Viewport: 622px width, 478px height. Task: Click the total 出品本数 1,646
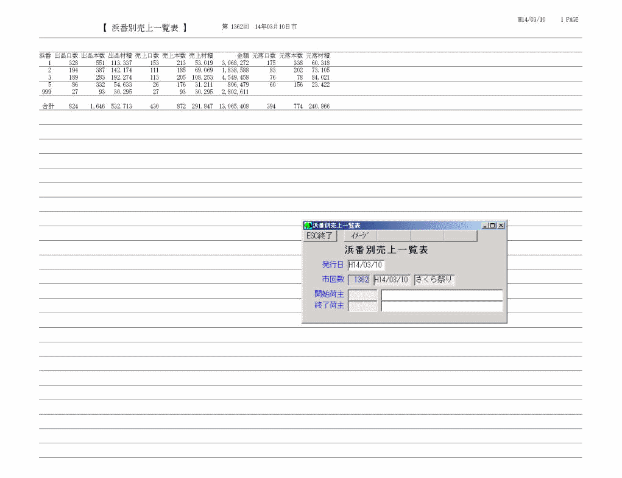point(97,106)
